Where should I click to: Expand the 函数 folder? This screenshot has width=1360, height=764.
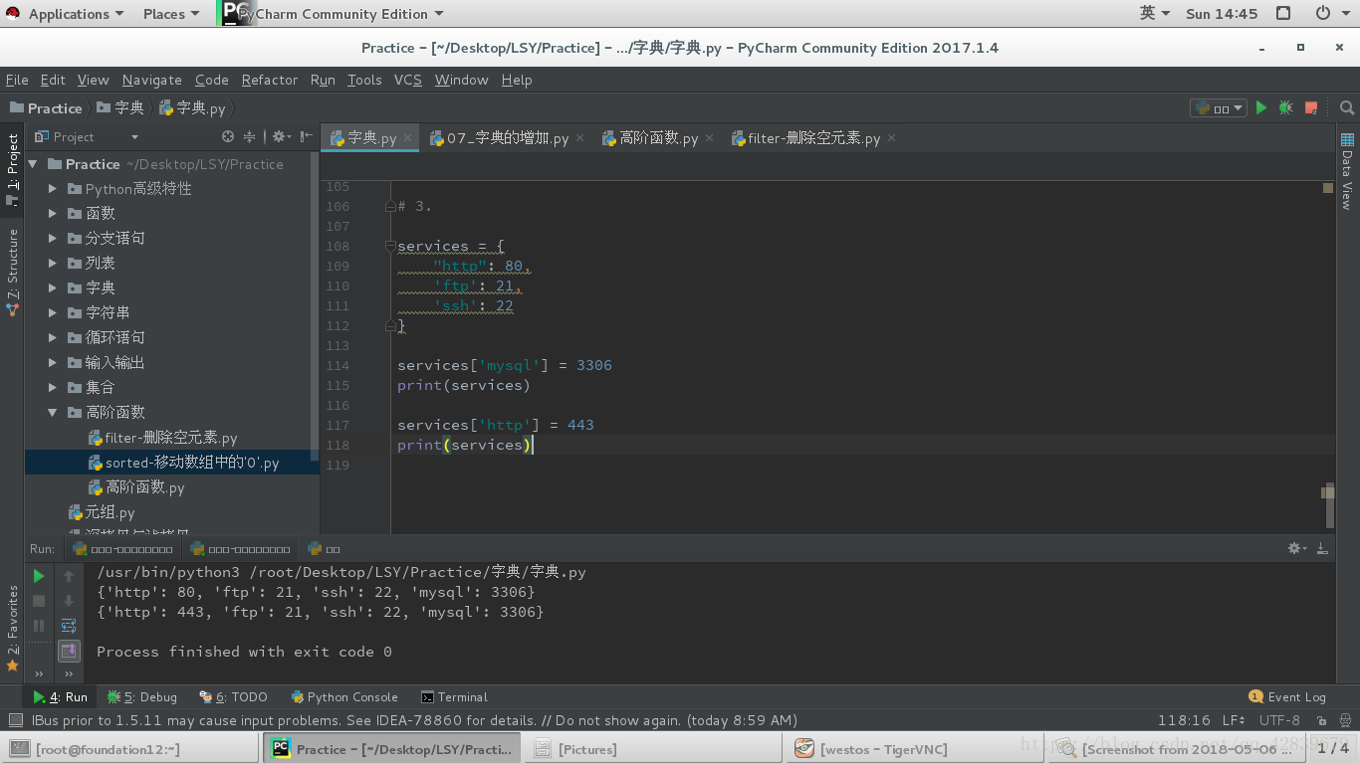click(53, 214)
